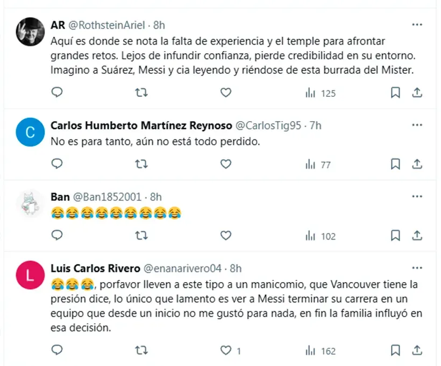Share Luis Carlos Rivero's tweet
The width and height of the screenshot is (441, 366).
[417, 350]
